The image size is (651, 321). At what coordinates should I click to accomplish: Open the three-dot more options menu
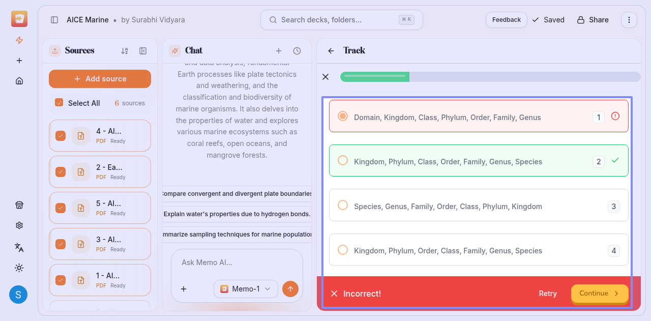[x=629, y=20]
